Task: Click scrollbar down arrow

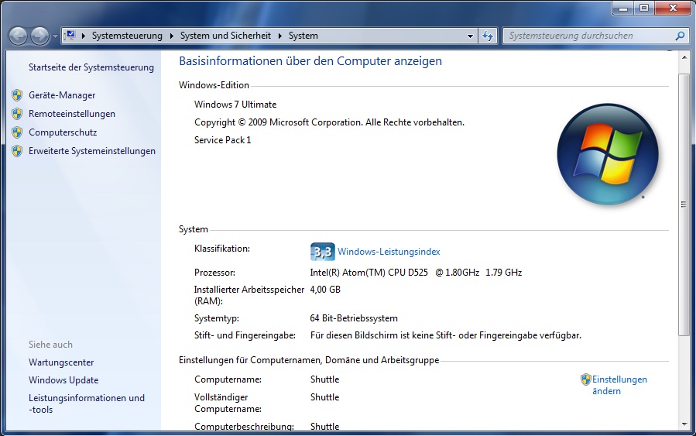Action: click(x=683, y=424)
